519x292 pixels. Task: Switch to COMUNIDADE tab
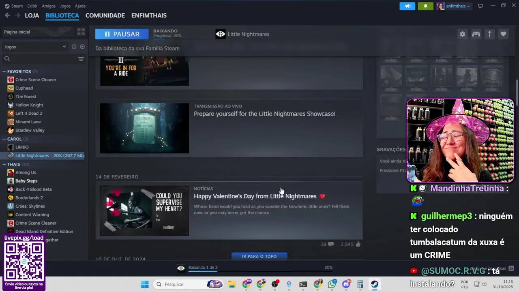coord(105,15)
